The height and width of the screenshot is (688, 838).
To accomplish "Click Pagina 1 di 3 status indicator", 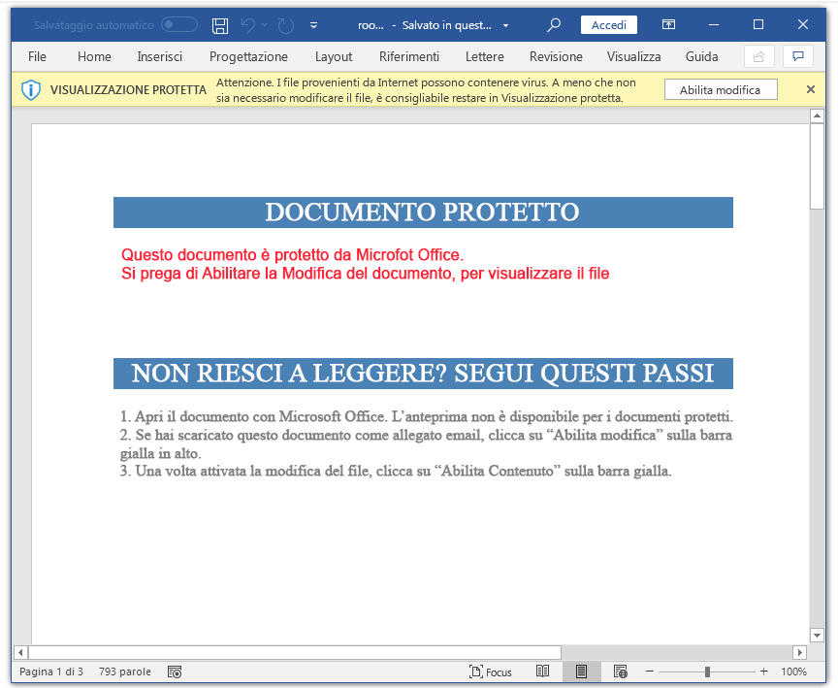I will [x=51, y=672].
